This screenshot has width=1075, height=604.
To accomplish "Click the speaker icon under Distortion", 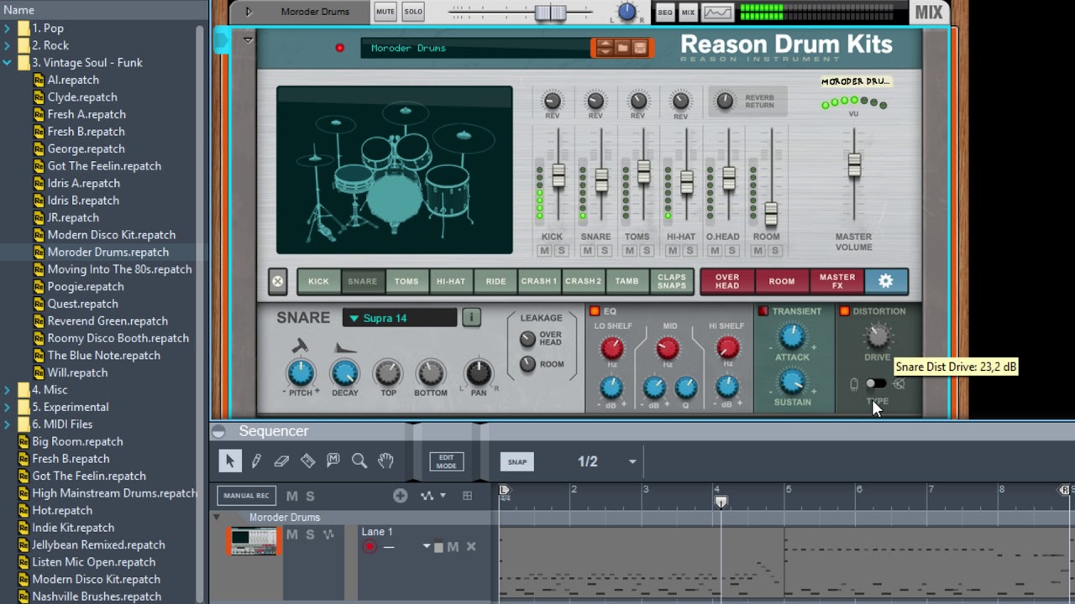I will pos(899,384).
